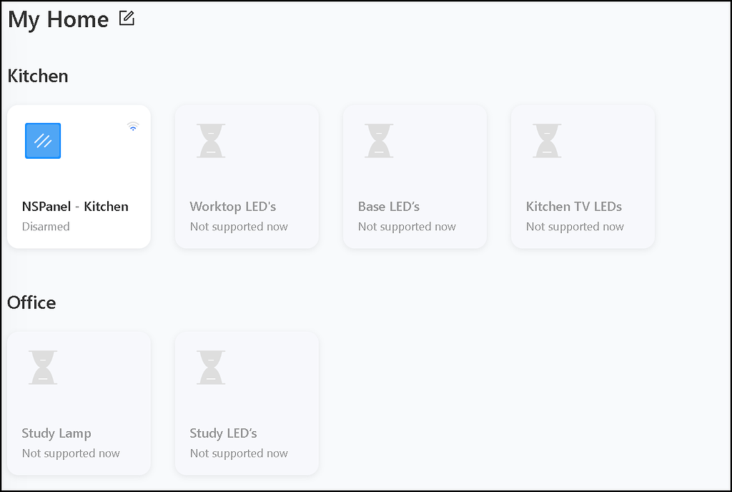Select the Worktop LED's card label
The height and width of the screenshot is (492, 732).
(232, 207)
